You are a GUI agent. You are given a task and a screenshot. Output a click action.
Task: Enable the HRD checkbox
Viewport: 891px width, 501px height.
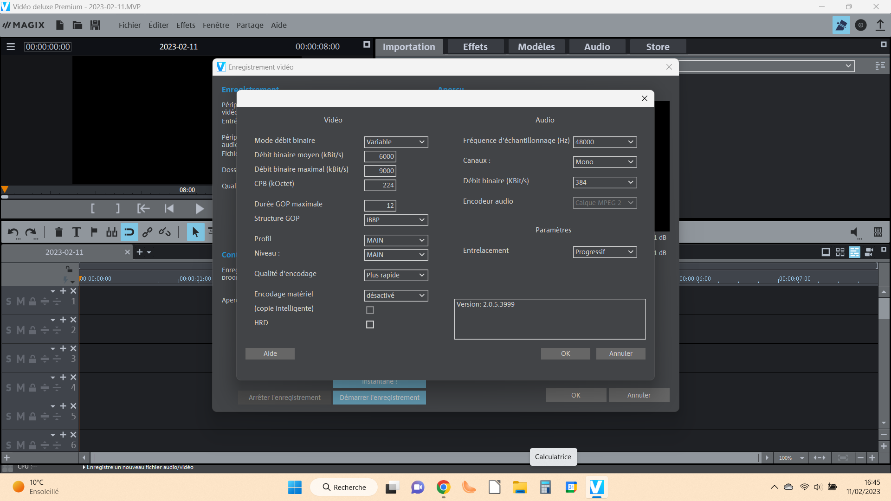(370, 324)
